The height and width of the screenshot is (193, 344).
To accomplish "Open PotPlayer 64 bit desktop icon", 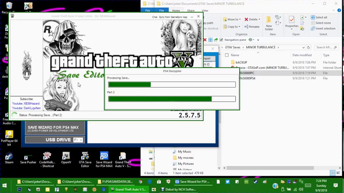I will pos(9,138).
